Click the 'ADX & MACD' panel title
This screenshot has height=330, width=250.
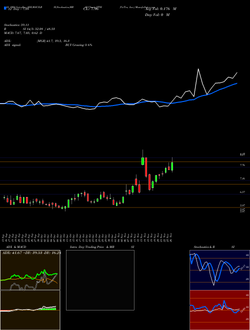[x=16, y=247]
